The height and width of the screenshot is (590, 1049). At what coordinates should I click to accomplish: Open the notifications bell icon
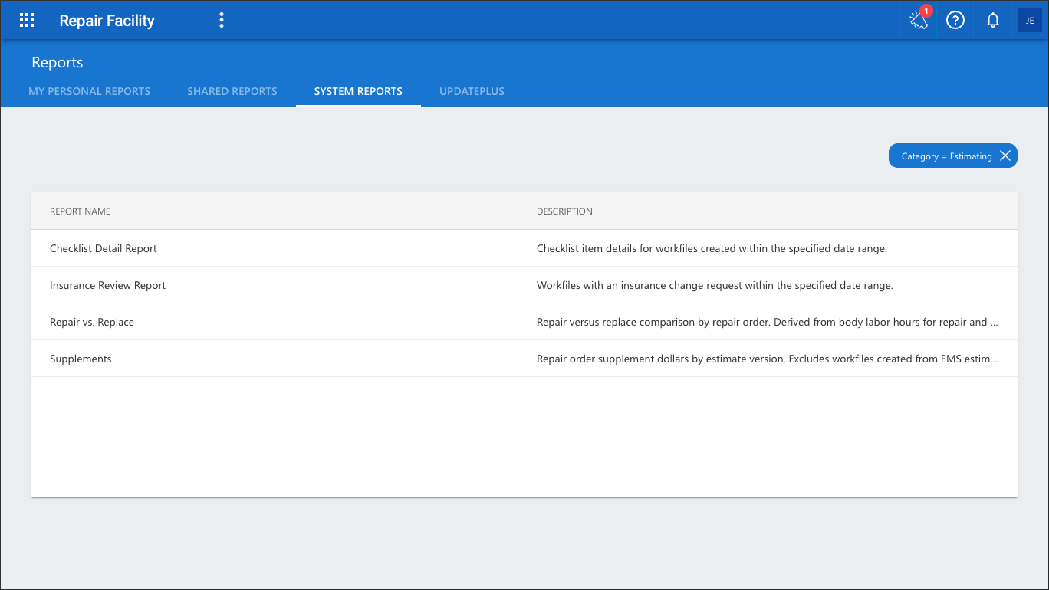tap(993, 21)
